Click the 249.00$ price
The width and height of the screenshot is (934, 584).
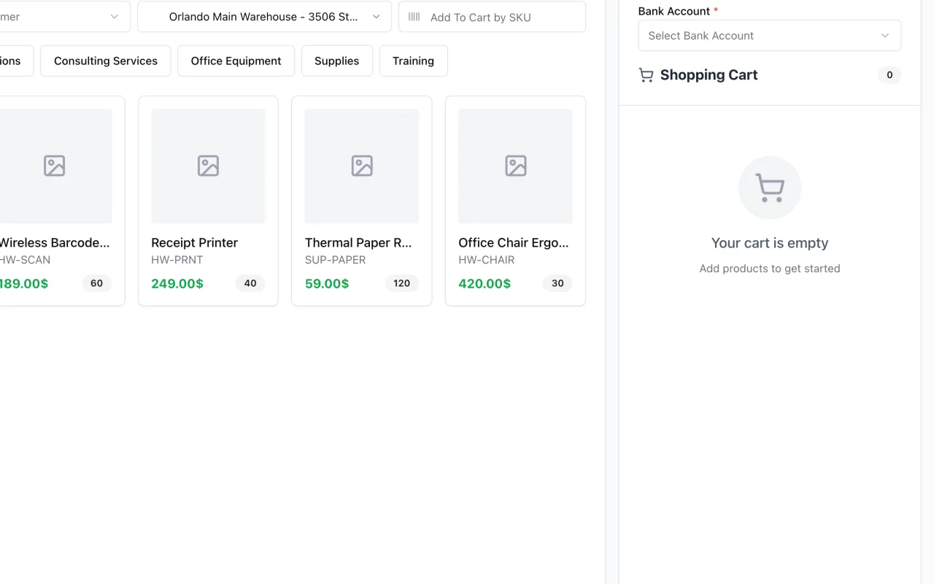(x=177, y=283)
